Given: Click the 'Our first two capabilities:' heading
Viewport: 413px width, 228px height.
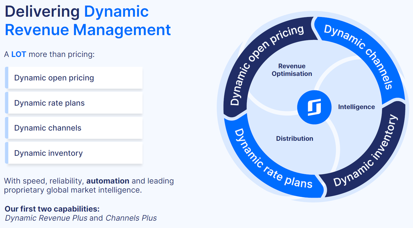Looking at the screenshot, I should coord(52,209).
